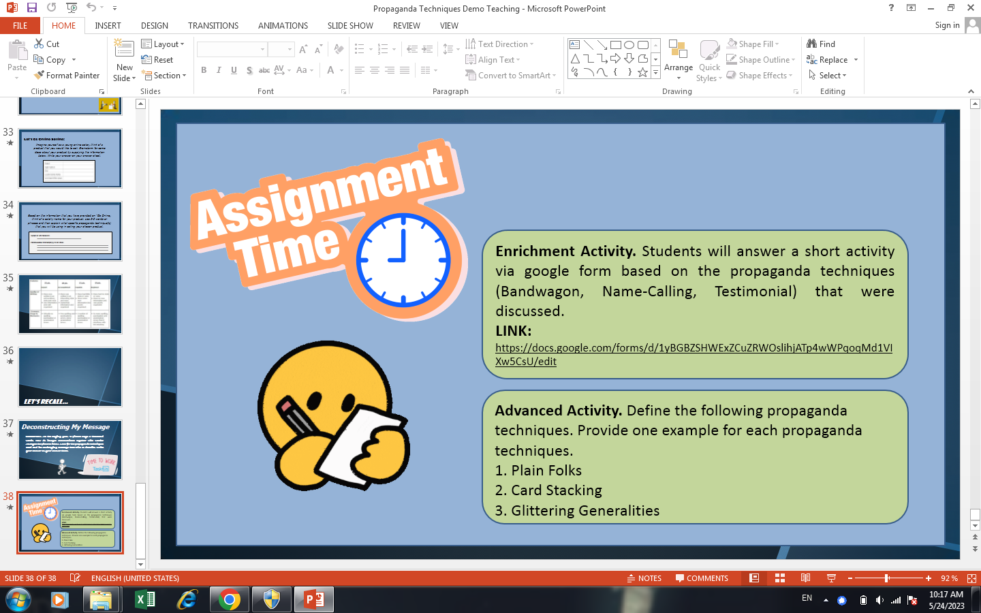Switch to the ANIMATIONS tab
Image resolution: width=981 pixels, height=613 pixels.
283,25
